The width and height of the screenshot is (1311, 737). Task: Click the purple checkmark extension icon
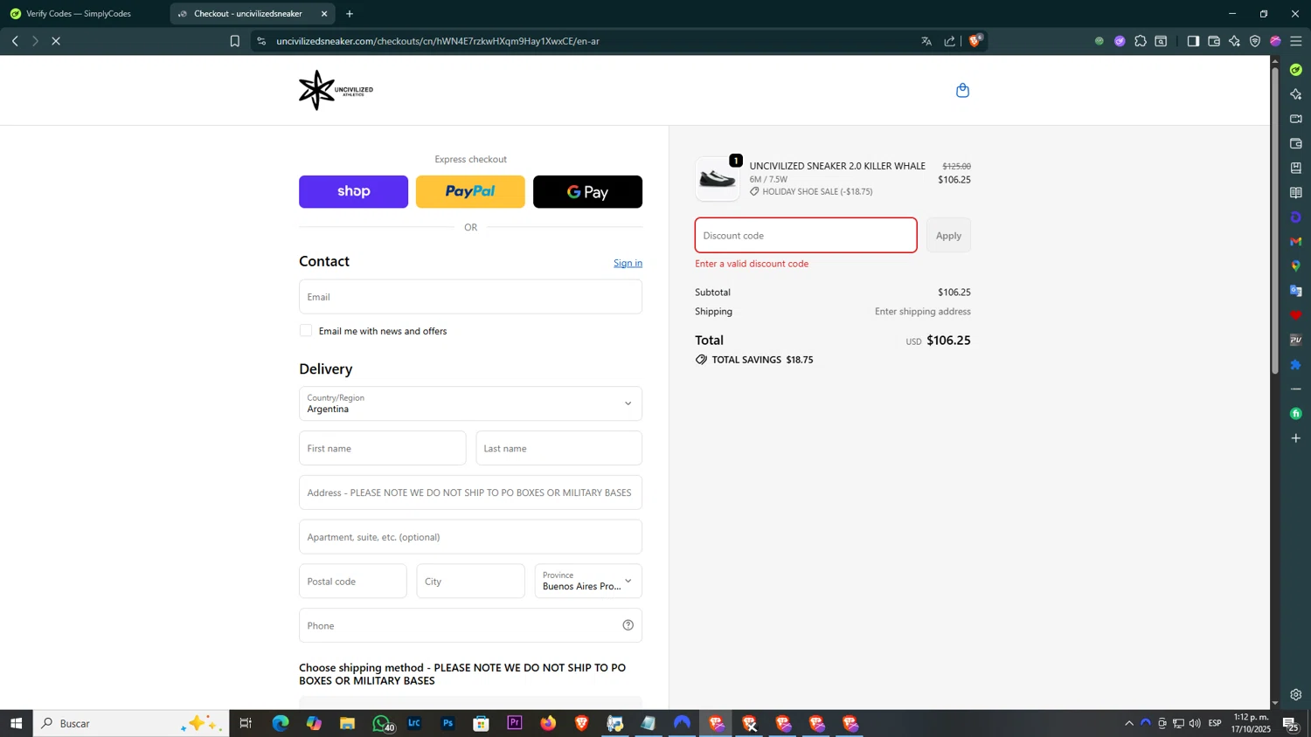(1120, 41)
